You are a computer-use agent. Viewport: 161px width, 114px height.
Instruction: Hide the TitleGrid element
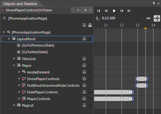click(84, 59)
